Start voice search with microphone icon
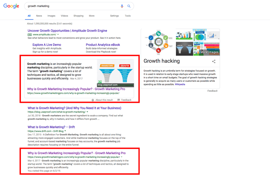The height and width of the screenshot is (175, 270). click(x=122, y=6)
